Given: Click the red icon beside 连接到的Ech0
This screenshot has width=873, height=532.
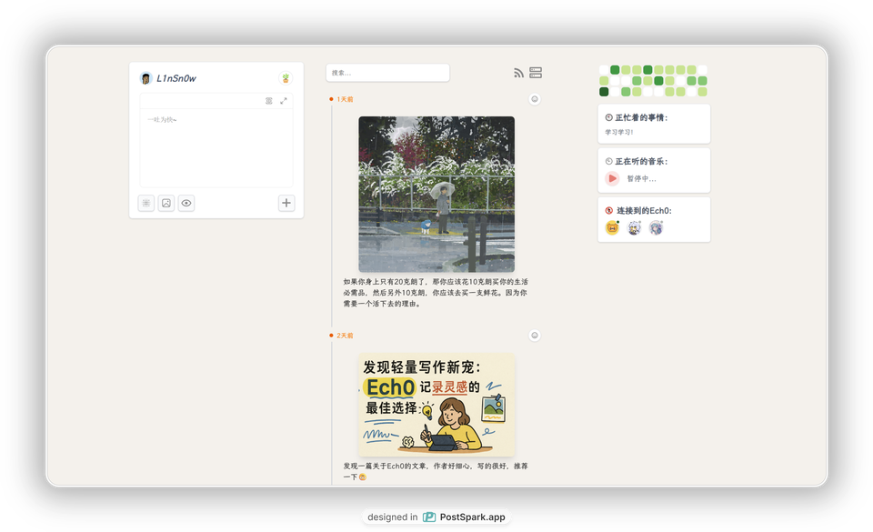Looking at the screenshot, I should coord(609,211).
